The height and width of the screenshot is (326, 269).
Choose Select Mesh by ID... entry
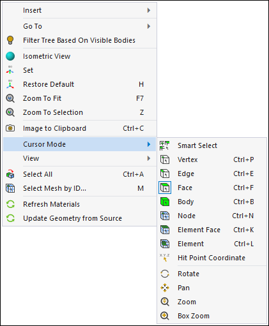click(x=80, y=188)
